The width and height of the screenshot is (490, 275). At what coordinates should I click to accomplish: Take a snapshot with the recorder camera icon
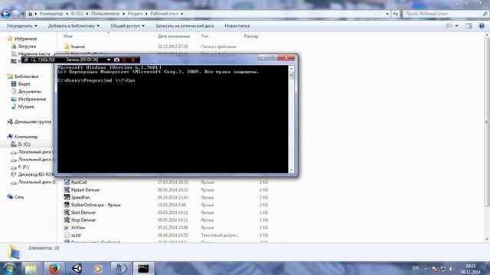[x=116, y=60]
